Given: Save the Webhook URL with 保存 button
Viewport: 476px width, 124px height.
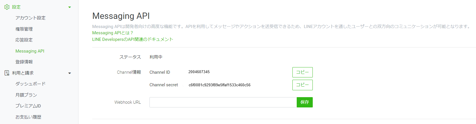Looking at the screenshot, I should (x=305, y=102).
